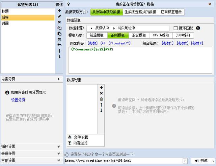
Task: Select the JSON提取 extraction method
Action: pyautogui.click(x=183, y=35)
